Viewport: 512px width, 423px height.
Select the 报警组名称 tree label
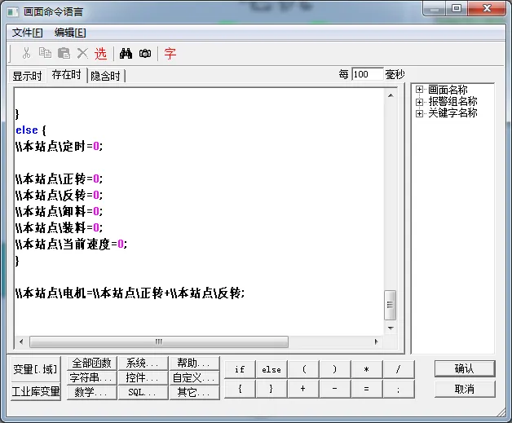[453, 102]
